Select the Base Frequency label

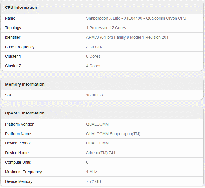[x=20, y=47]
